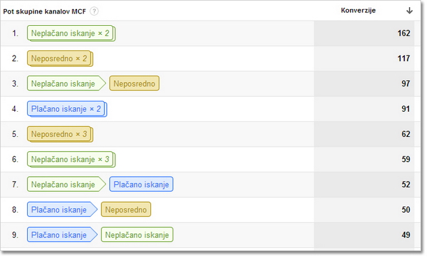Select Neplačano iskanje × 2 path chip
Screen dimensions: 427x257
click(71, 34)
